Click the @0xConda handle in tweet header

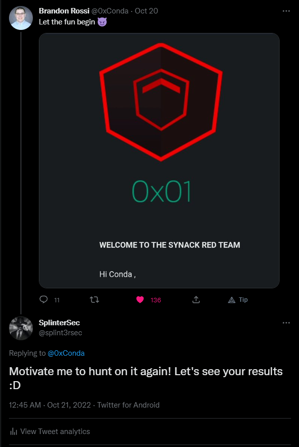click(x=110, y=11)
